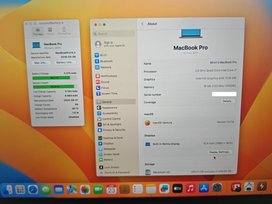The width and height of the screenshot is (272, 204).
Task: Open Mail from the Dock
Action: pyautogui.click(x=59, y=190)
